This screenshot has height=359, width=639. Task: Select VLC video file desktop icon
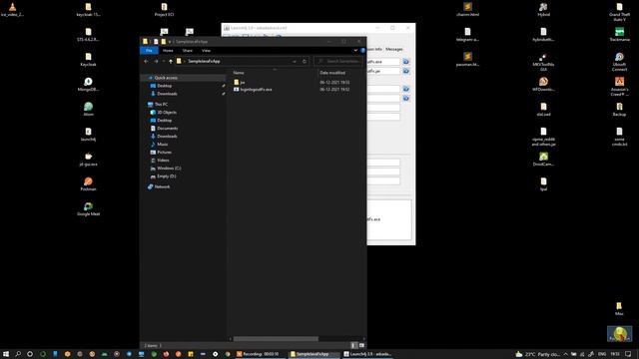(12, 9)
